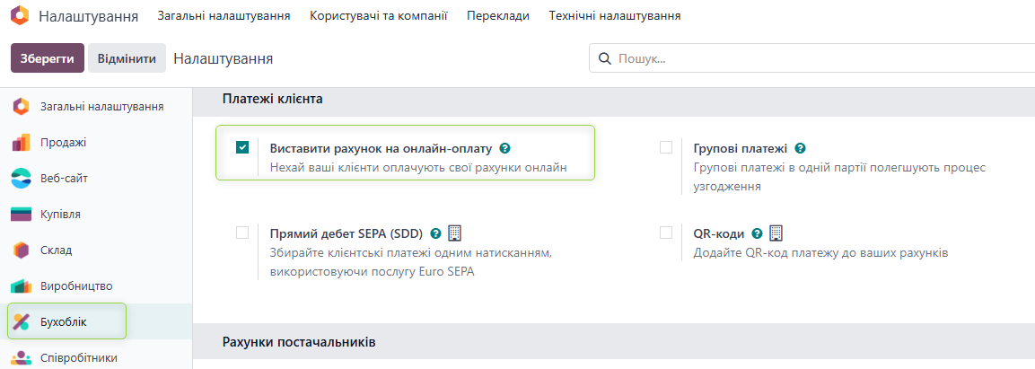
Task: Click help icon next to QR-коди
Action: tap(757, 233)
